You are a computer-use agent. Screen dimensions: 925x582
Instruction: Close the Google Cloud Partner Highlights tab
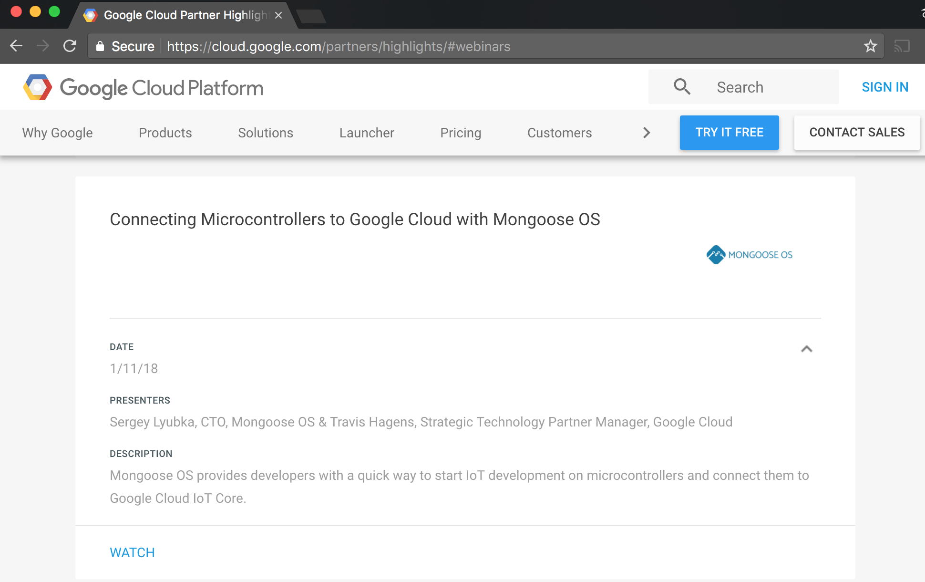coord(278,15)
